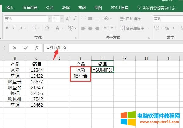
Task: Switch to the 公式 tab
Action: [x=49, y=8]
